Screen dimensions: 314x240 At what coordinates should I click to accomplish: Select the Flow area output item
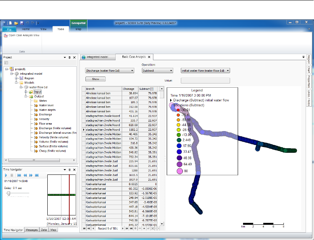click(x=45, y=123)
